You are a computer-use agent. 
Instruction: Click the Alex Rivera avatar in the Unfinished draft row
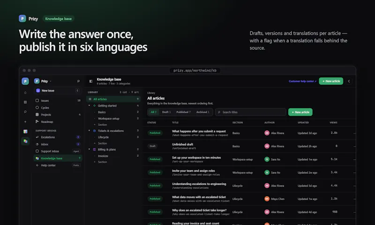[x=267, y=146]
